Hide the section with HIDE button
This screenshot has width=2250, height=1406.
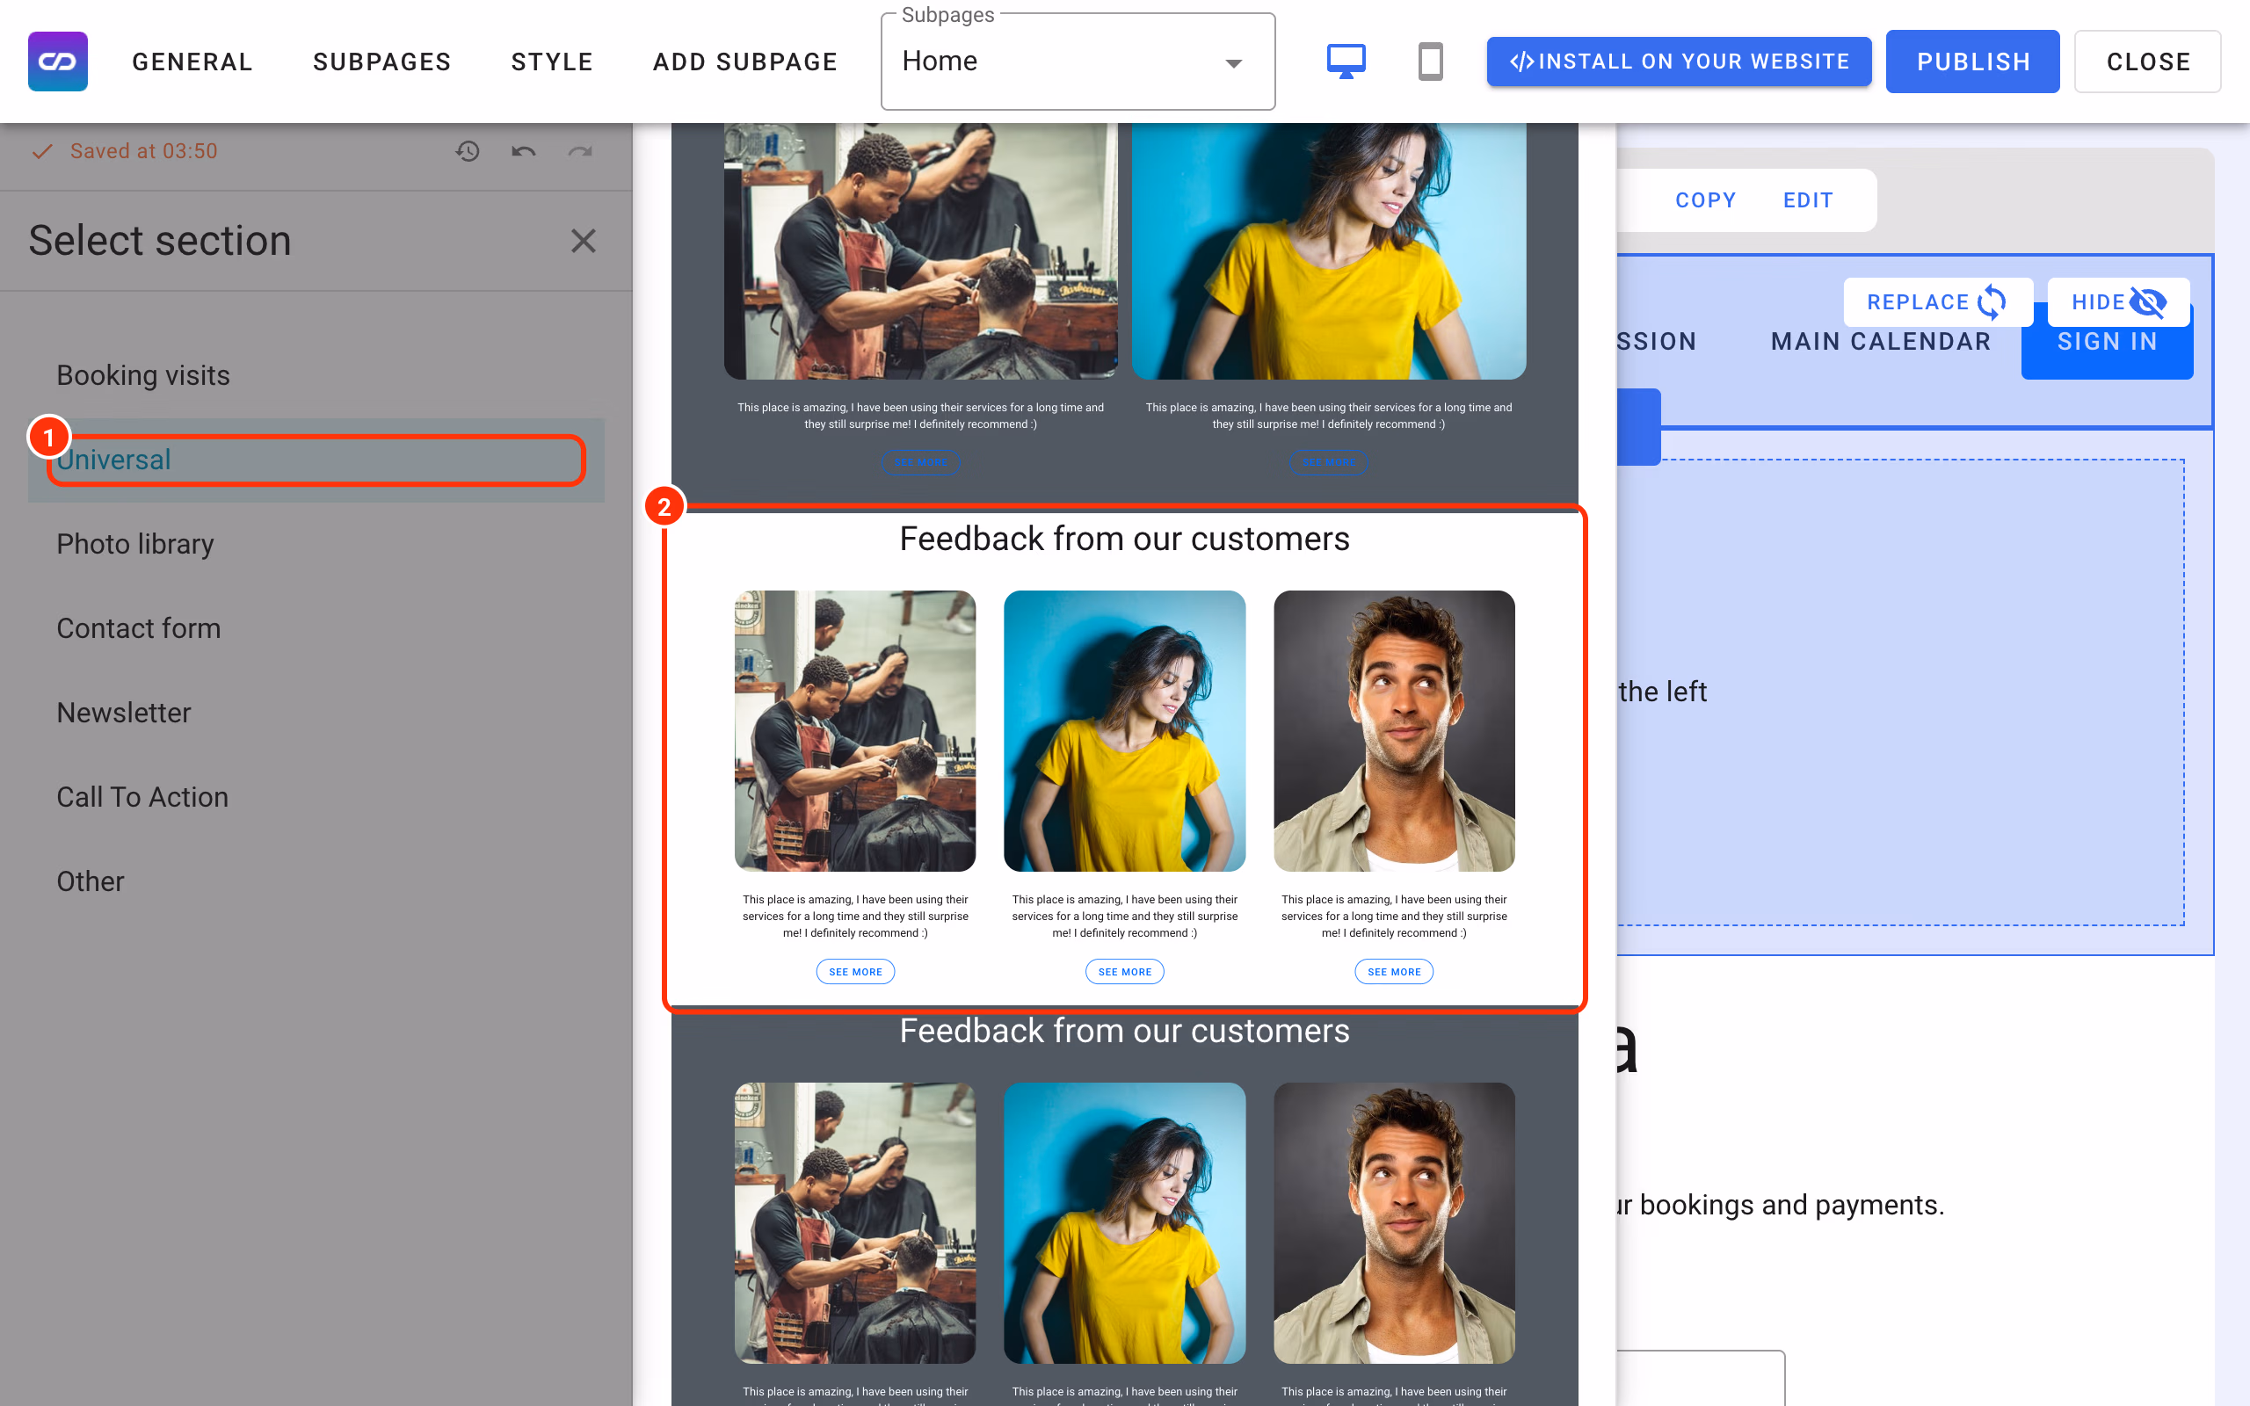point(2118,302)
